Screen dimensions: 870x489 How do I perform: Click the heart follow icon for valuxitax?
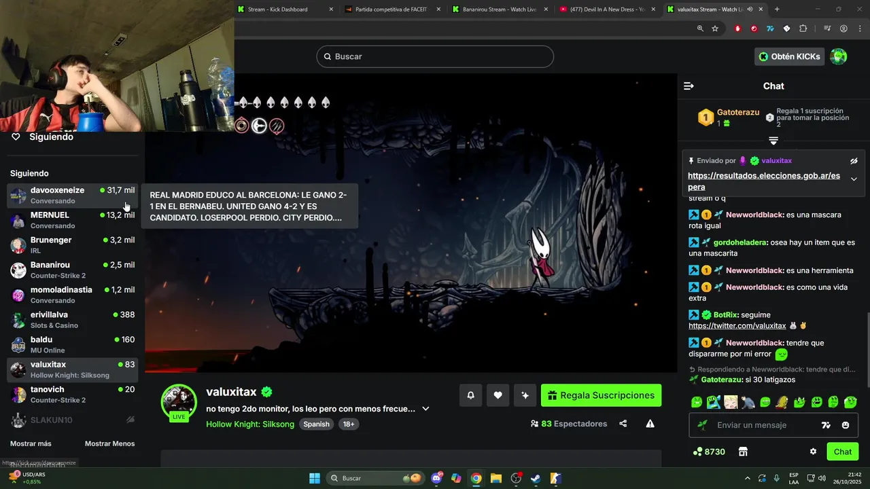pos(498,395)
